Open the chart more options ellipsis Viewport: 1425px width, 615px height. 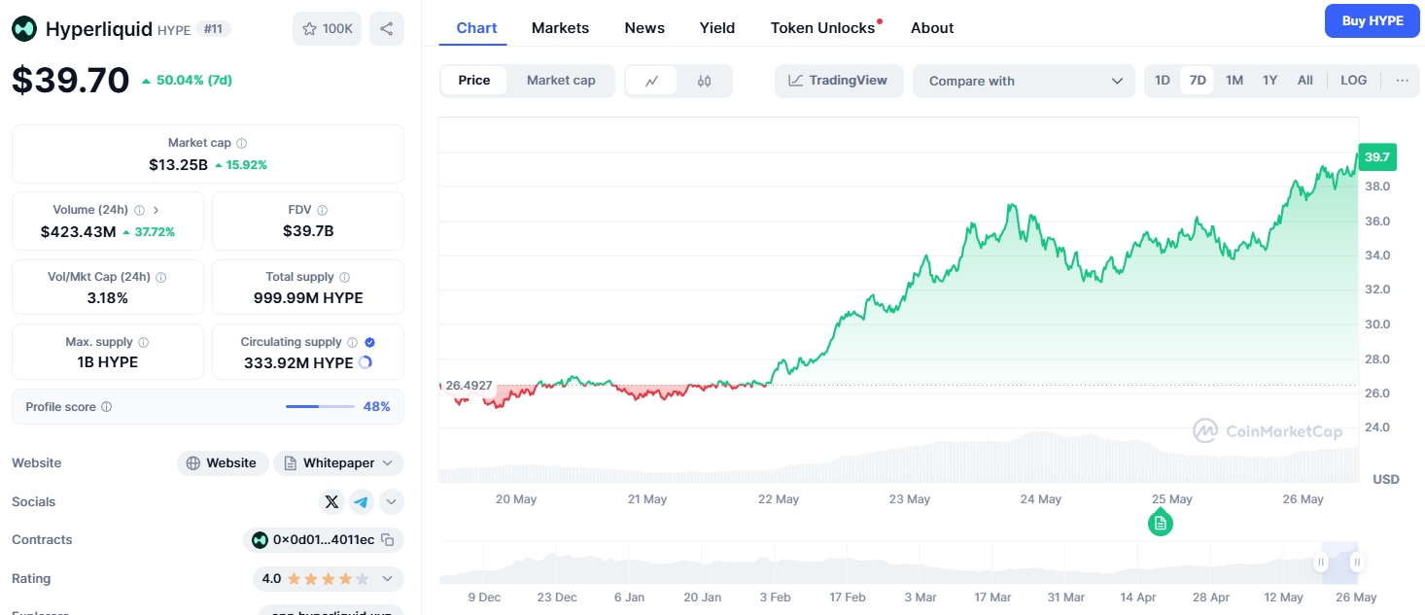coord(1402,81)
